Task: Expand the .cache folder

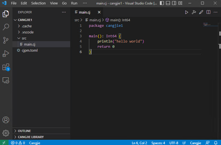Action: [x=27, y=26]
